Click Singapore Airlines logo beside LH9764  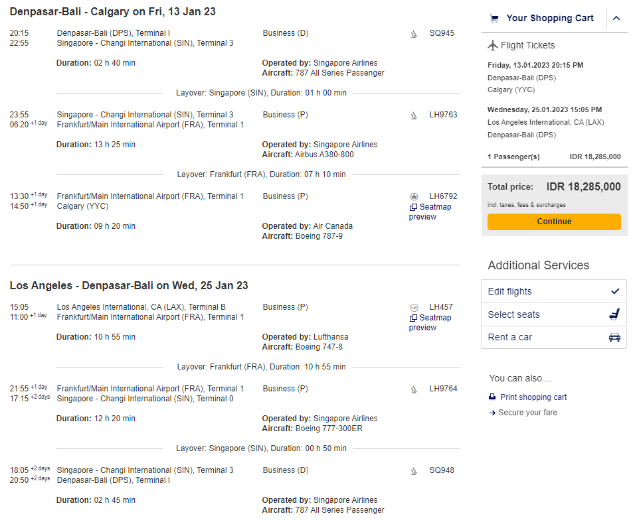pos(414,390)
